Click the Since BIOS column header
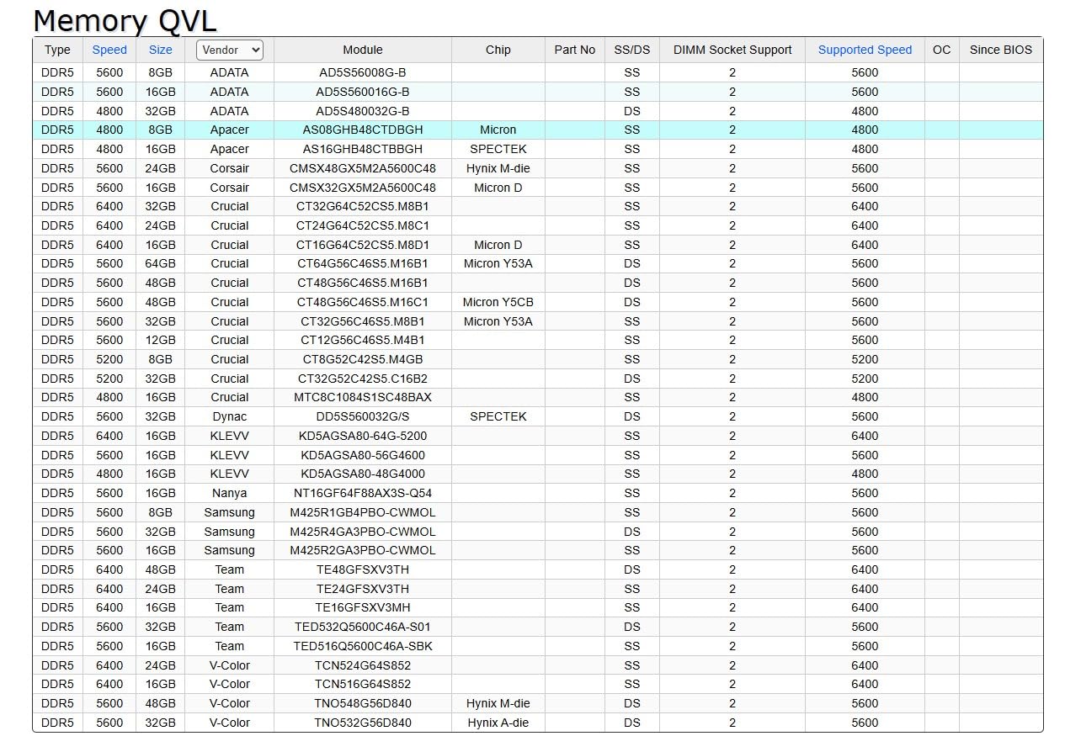 point(1001,50)
